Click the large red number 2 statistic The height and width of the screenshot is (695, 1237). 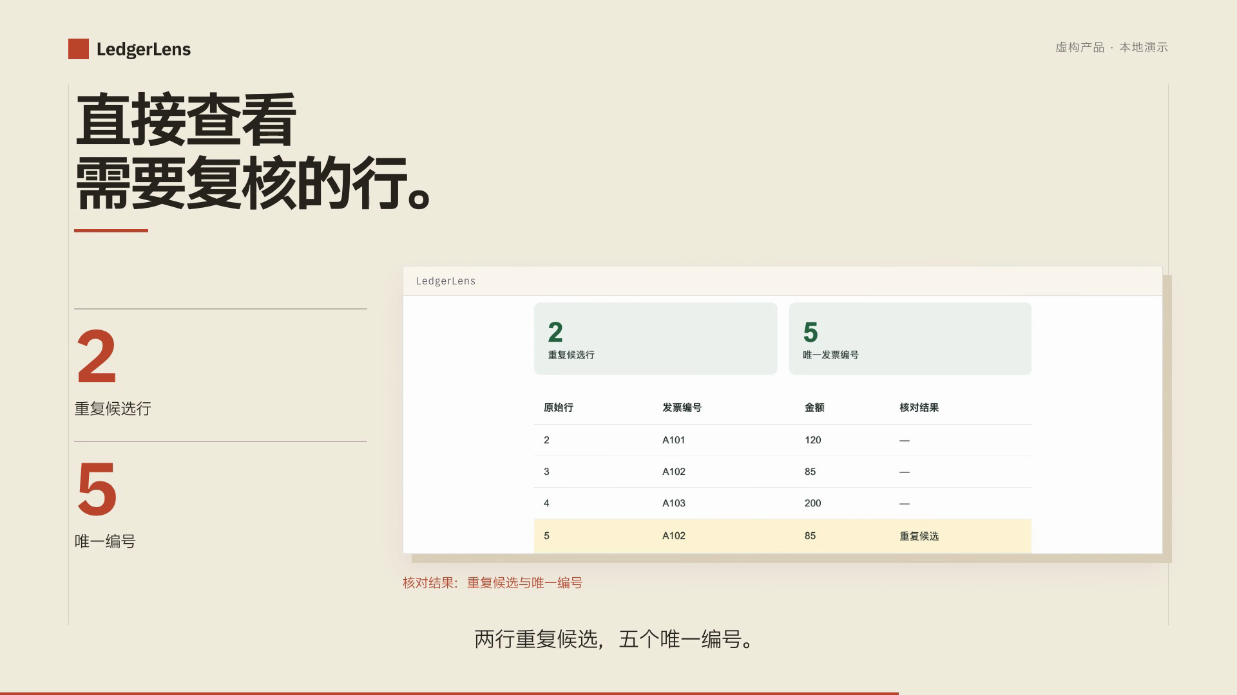(x=97, y=357)
